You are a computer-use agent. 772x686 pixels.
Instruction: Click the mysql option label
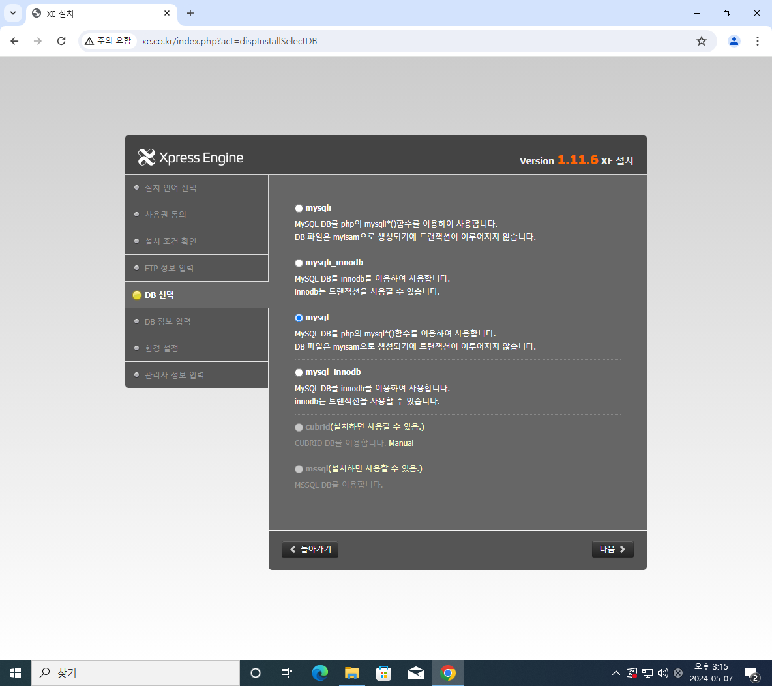click(317, 317)
